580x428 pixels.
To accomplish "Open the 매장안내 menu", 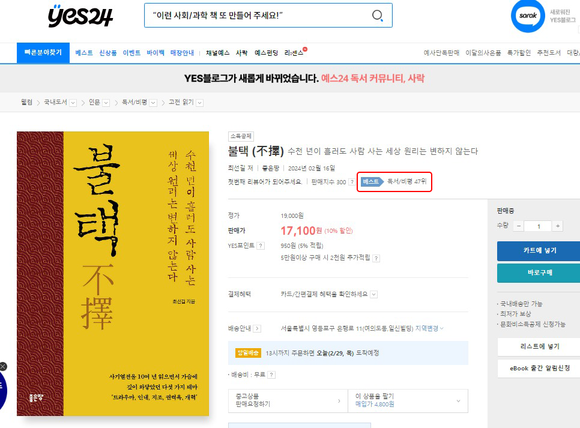I will coord(182,53).
